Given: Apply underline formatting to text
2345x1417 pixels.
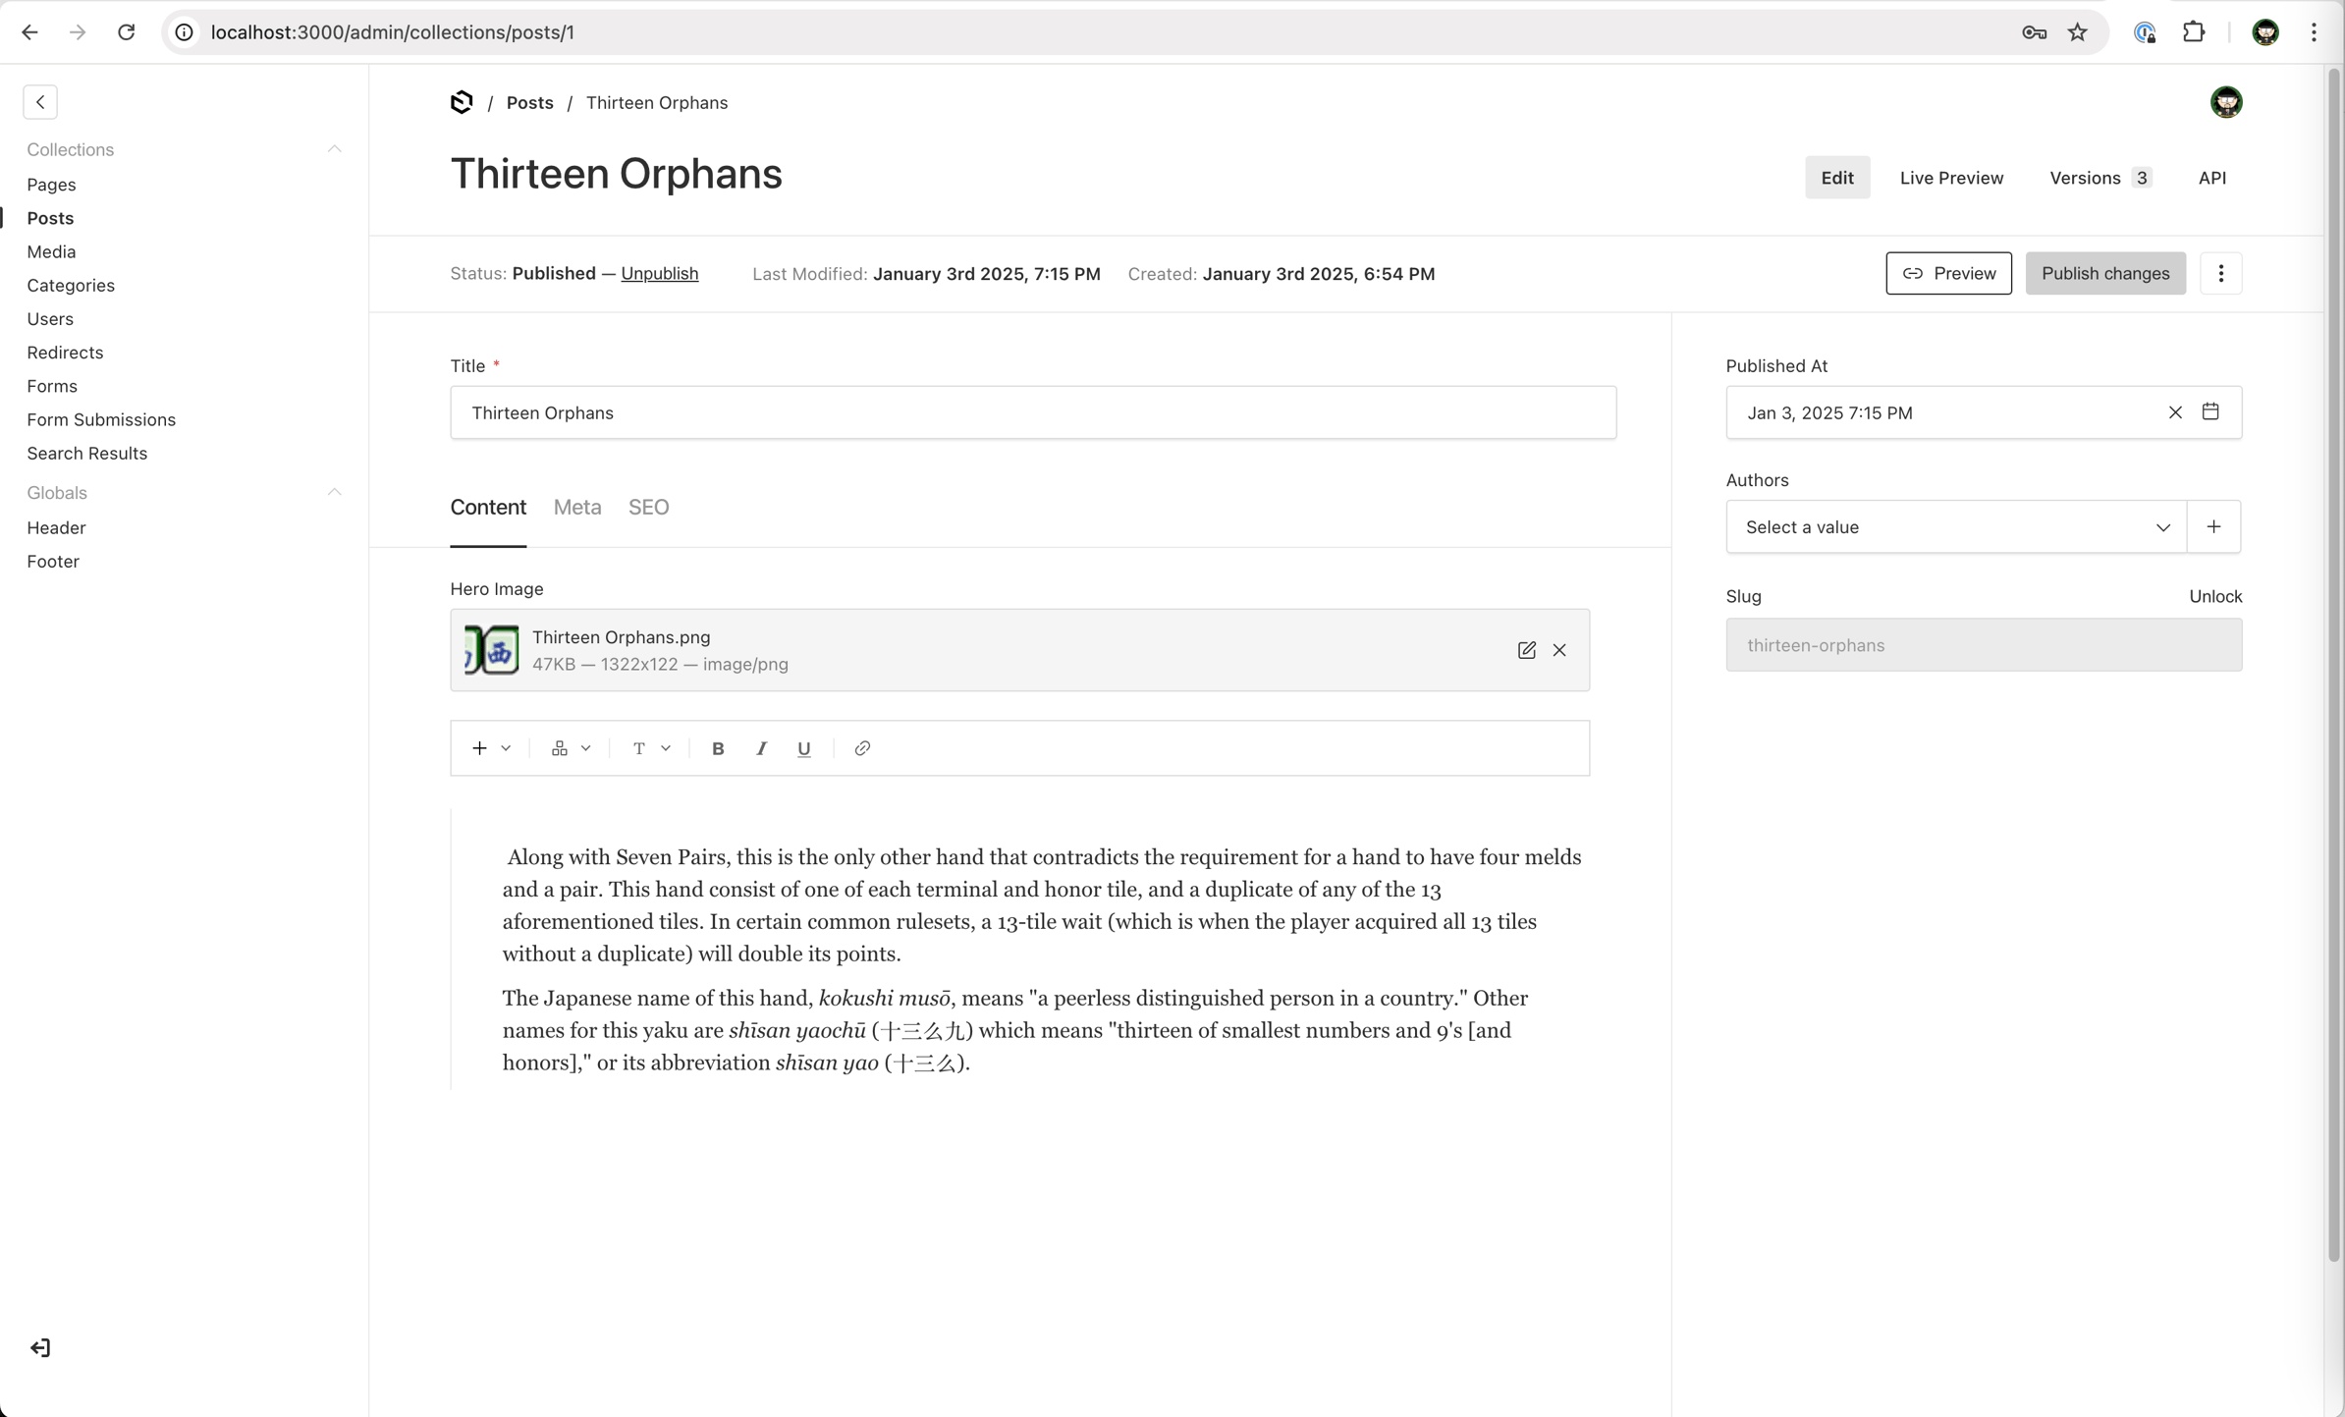Looking at the screenshot, I should pyautogui.click(x=804, y=747).
